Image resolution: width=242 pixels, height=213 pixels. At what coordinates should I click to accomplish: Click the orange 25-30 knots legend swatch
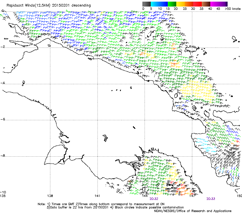[189, 4]
